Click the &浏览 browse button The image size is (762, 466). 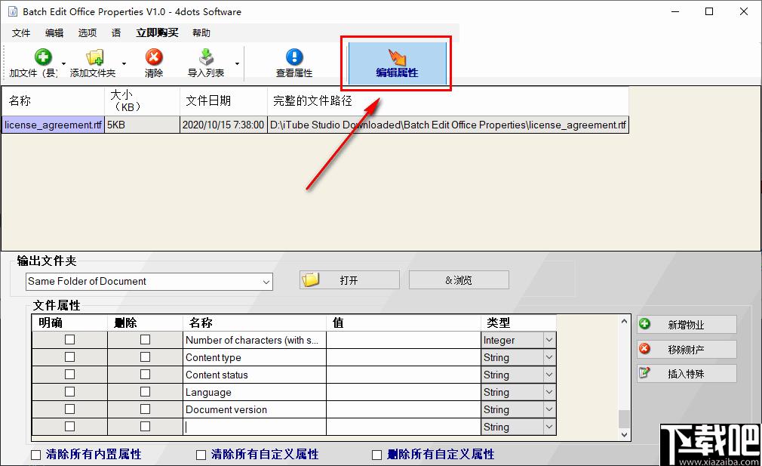[459, 279]
